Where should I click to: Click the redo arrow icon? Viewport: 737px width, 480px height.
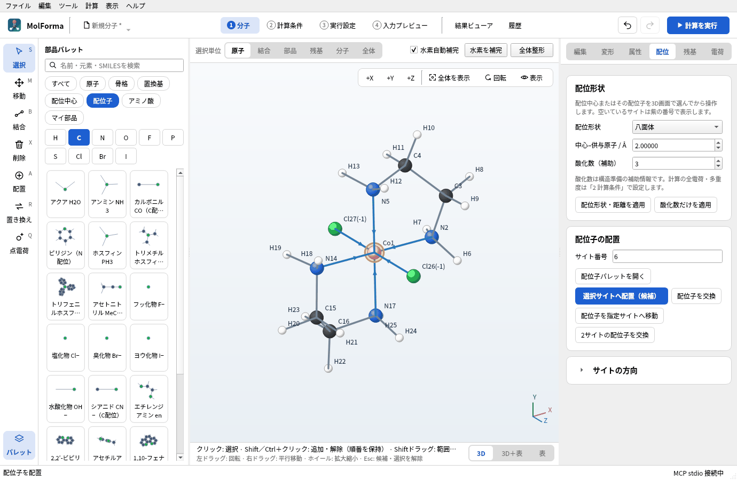coord(650,25)
